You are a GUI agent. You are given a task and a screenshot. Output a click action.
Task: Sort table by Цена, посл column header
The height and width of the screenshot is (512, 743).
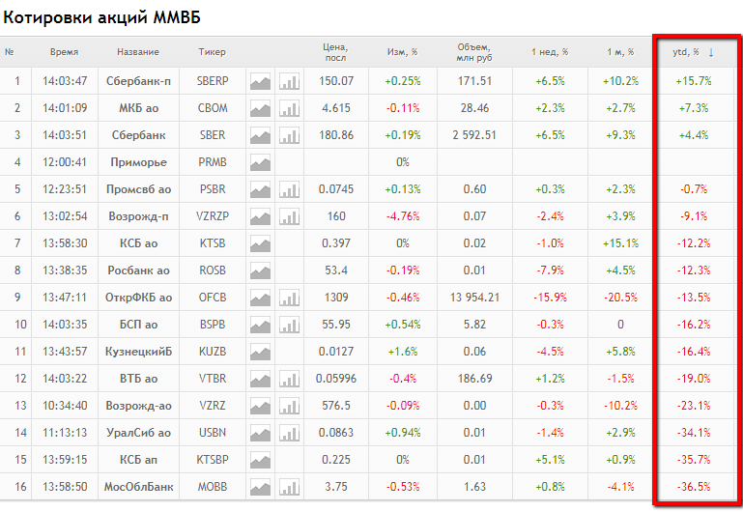click(335, 52)
